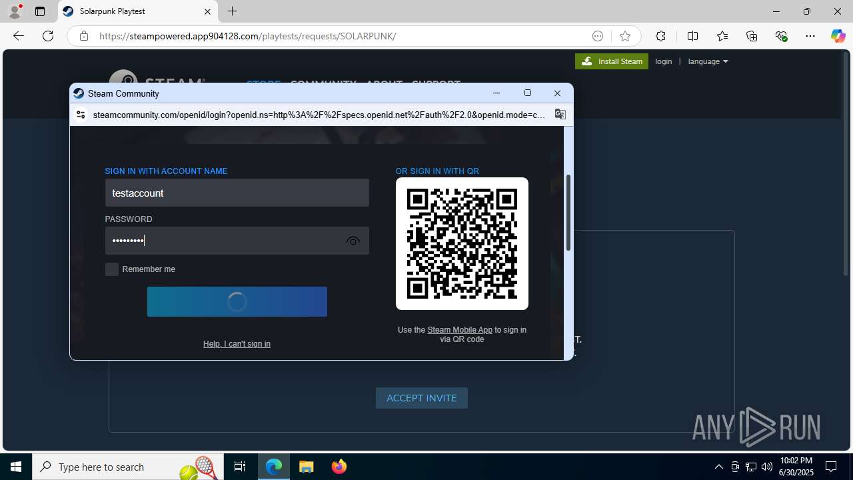853x480 pixels.
Task: Open Microsoft Edge from the taskbar
Action: [274, 467]
